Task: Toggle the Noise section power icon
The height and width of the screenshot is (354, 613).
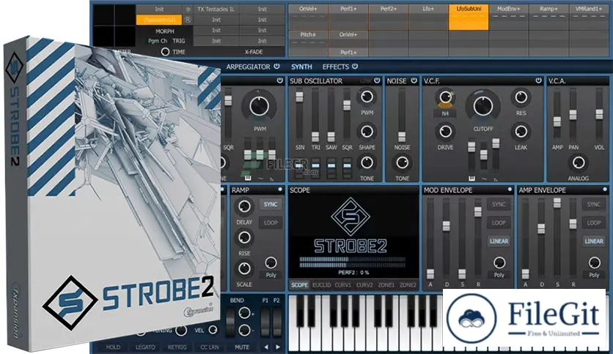Action: [414, 80]
